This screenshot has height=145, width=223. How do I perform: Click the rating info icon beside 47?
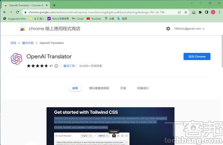(56, 66)
